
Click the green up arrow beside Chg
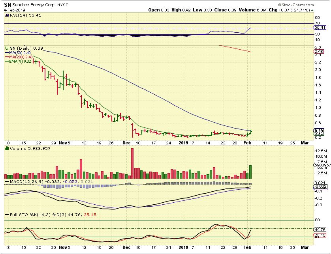(x=312, y=10)
